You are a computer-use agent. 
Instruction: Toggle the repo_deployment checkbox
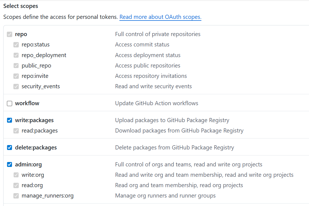point(16,55)
